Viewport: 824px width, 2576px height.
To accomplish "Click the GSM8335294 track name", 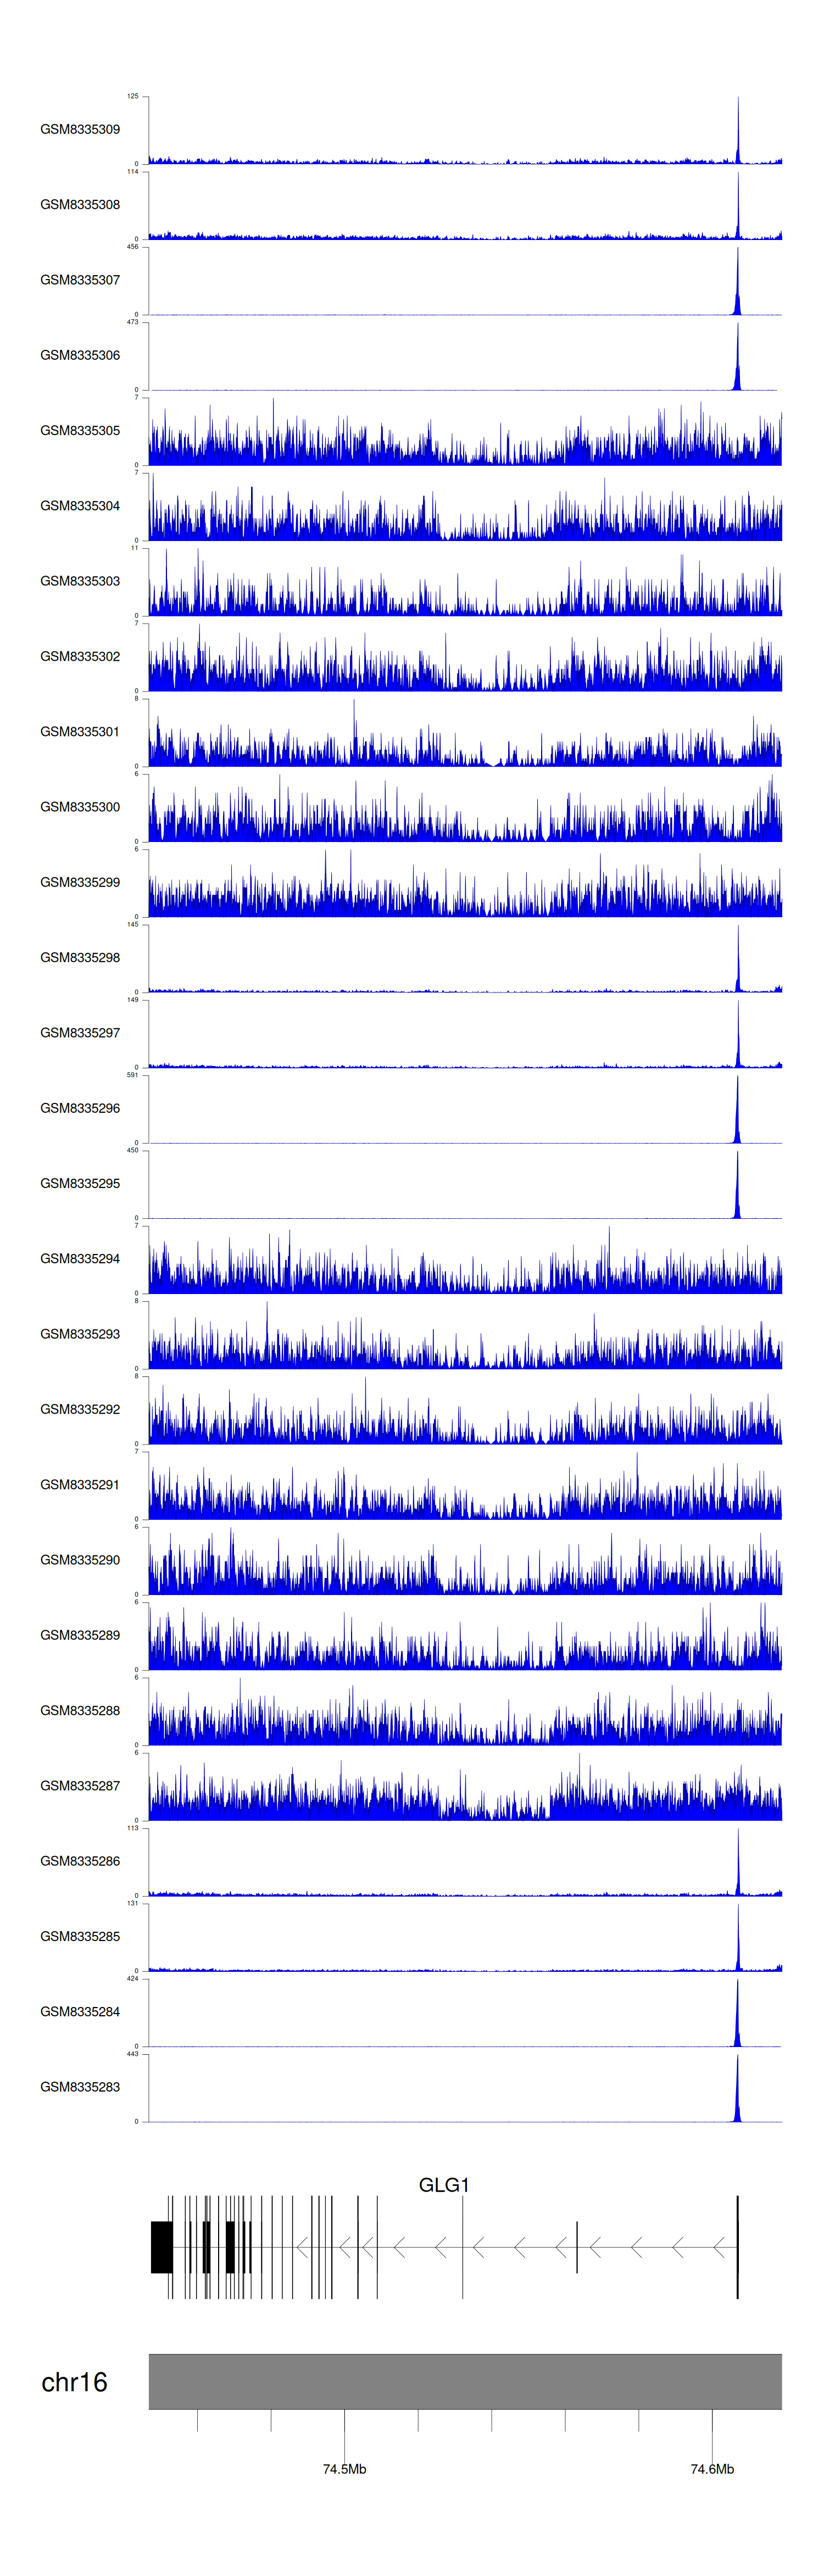I will [x=80, y=1259].
